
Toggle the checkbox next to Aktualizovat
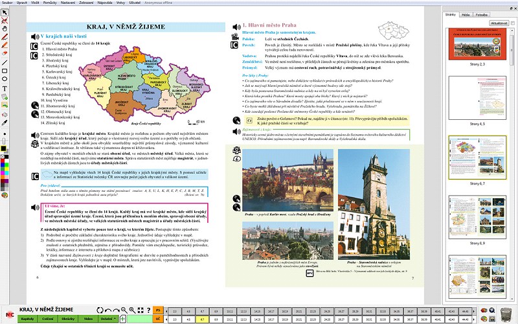point(512,23)
